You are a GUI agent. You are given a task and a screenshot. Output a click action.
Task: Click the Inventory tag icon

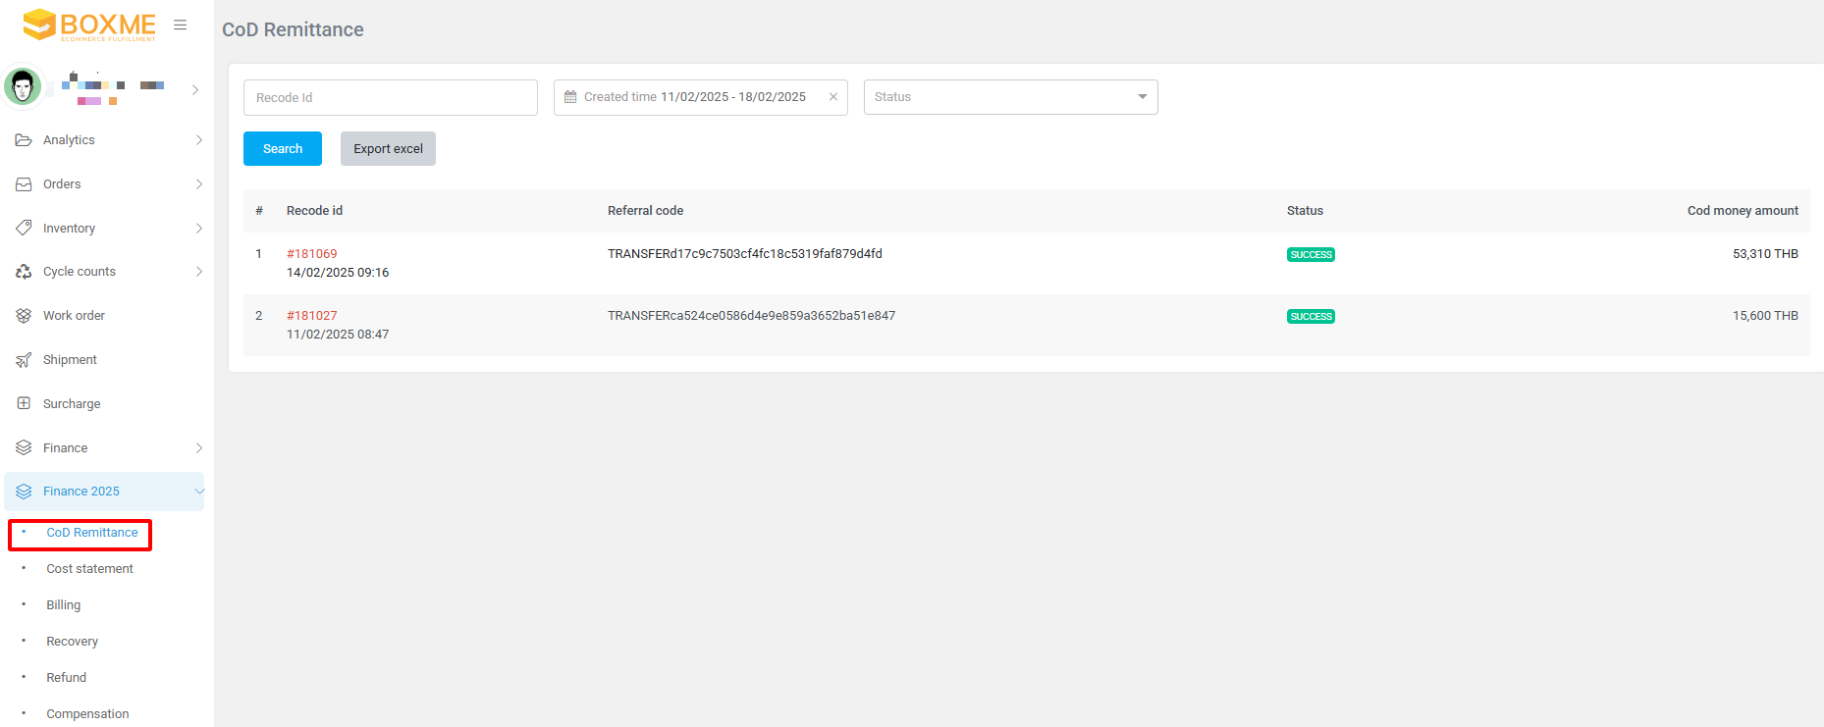pos(24,228)
